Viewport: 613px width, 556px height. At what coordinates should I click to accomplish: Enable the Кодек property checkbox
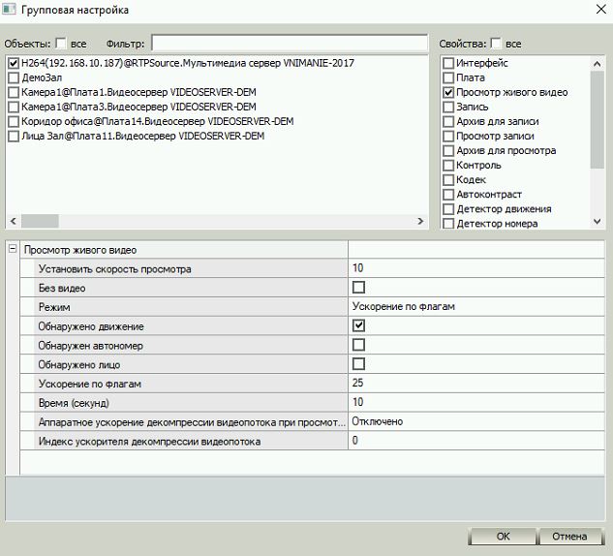(448, 180)
